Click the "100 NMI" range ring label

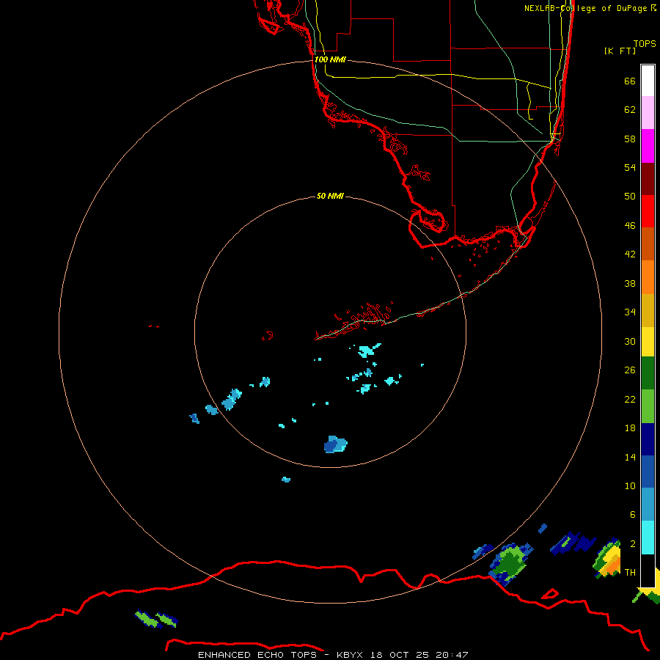(x=330, y=59)
